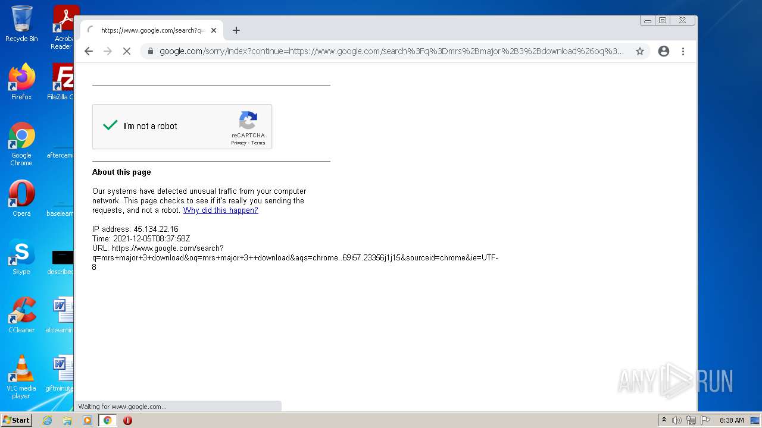Click the browser back arrow
The image size is (762, 428).
(89, 51)
